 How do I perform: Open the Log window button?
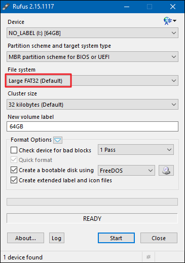pyautogui.click(x=57, y=238)
